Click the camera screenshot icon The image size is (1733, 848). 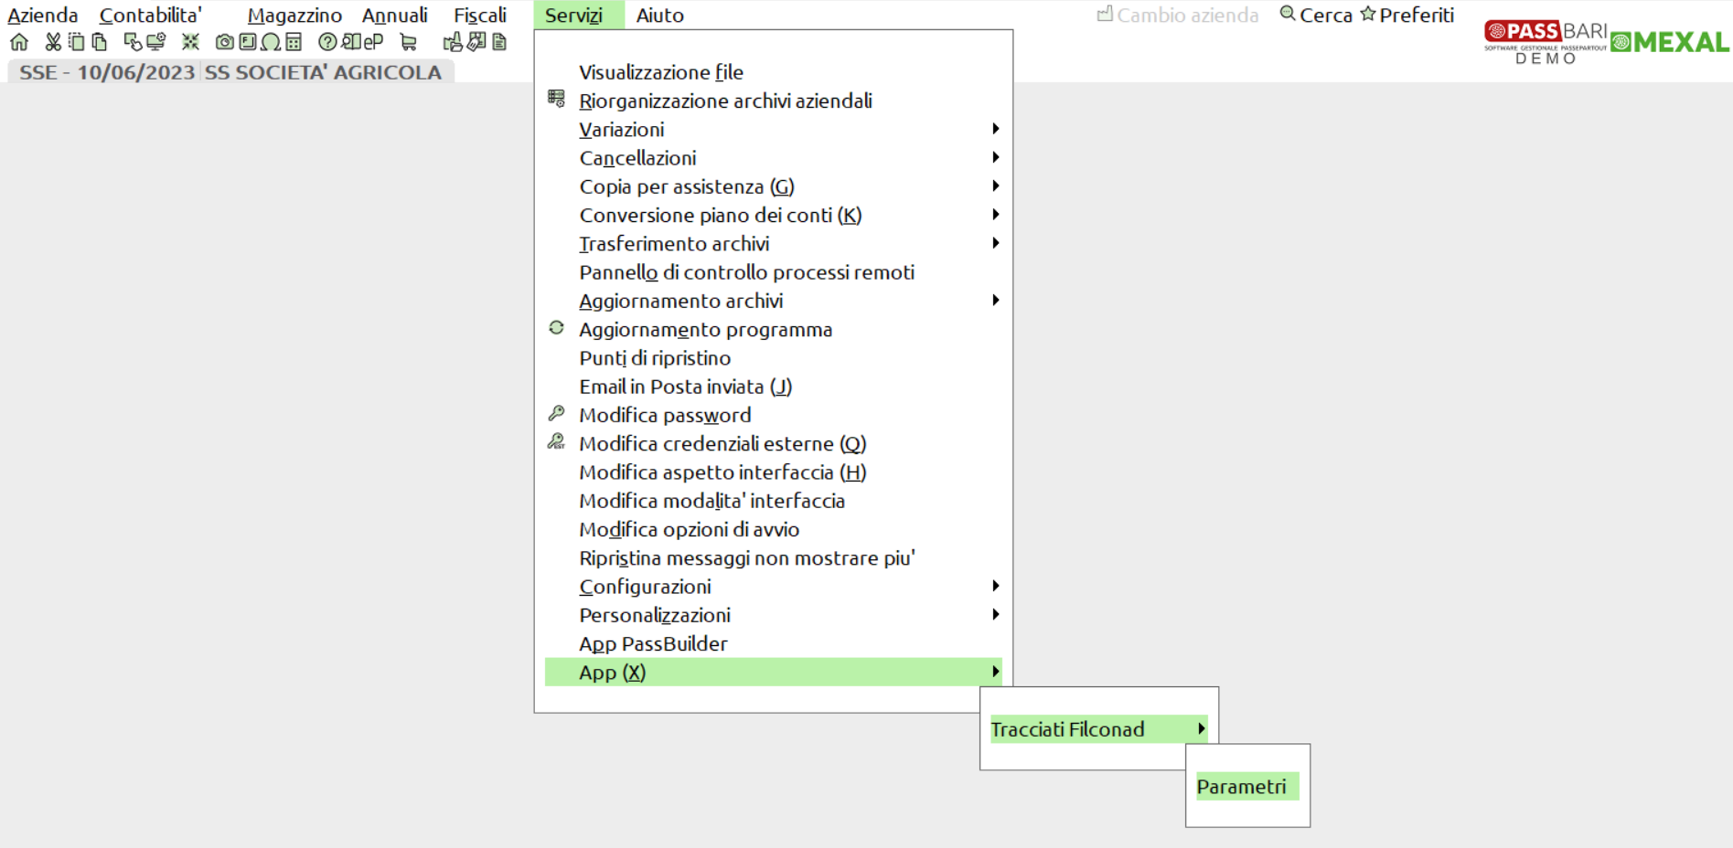[x=224, y=42]
